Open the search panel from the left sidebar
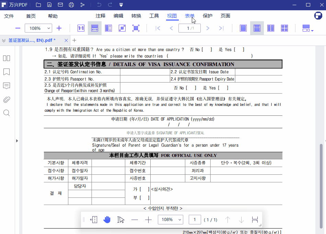Image resolution: width=326 pixels, height=234 pixels. 7,113
